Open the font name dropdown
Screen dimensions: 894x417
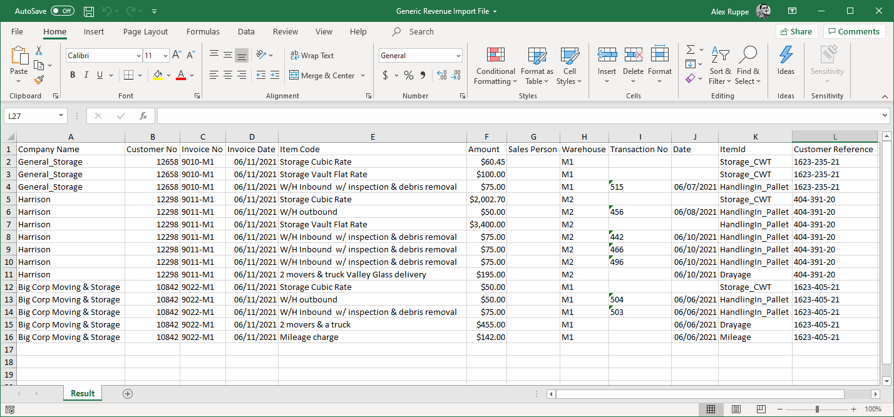pos(138,56)
